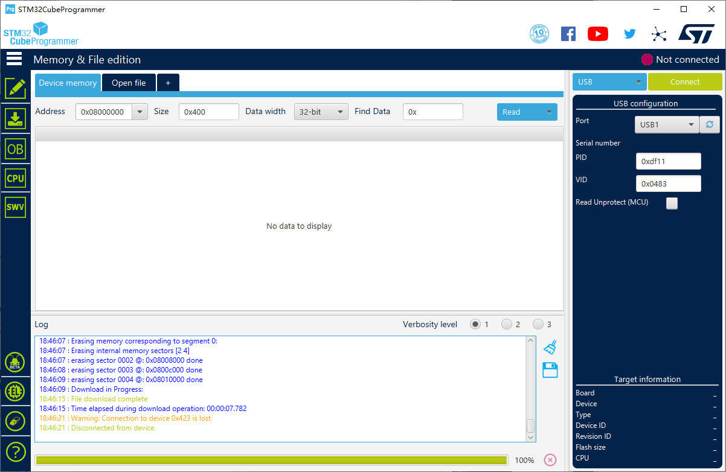This screenshot has height=472, width=726.
Task: Select log line 'Erasing internal memory sectors [2 4]'
Action: [115, 351]
